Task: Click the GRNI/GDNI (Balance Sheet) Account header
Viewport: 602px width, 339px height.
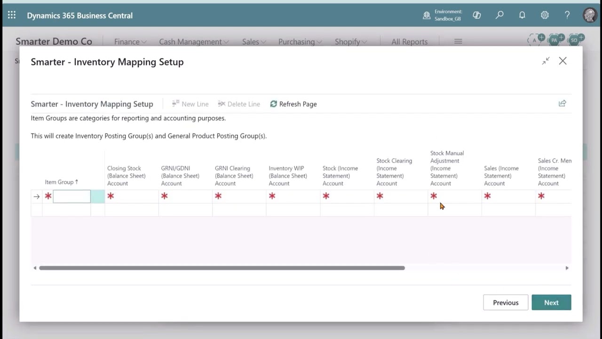Action: pyautogui.click(x=180, y=176)
